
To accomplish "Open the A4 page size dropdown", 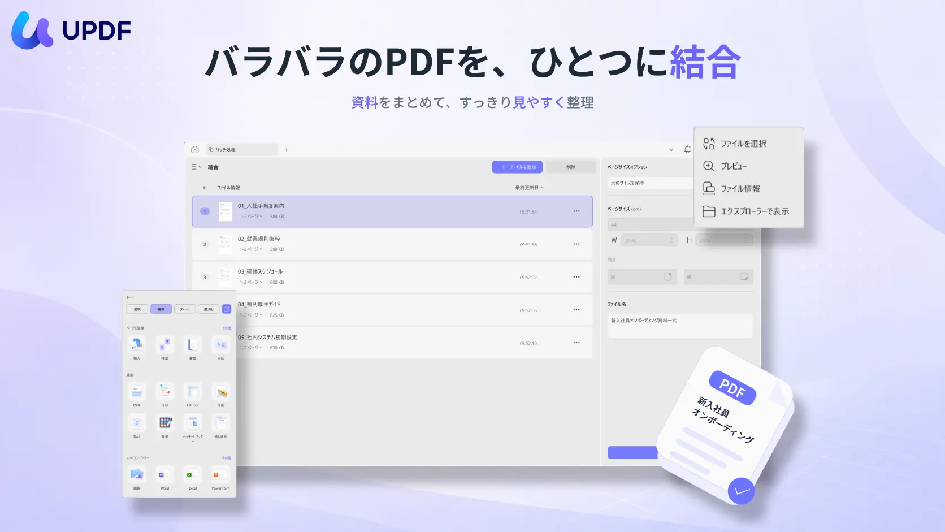I will pyautogui.click(x=651, y=225).
